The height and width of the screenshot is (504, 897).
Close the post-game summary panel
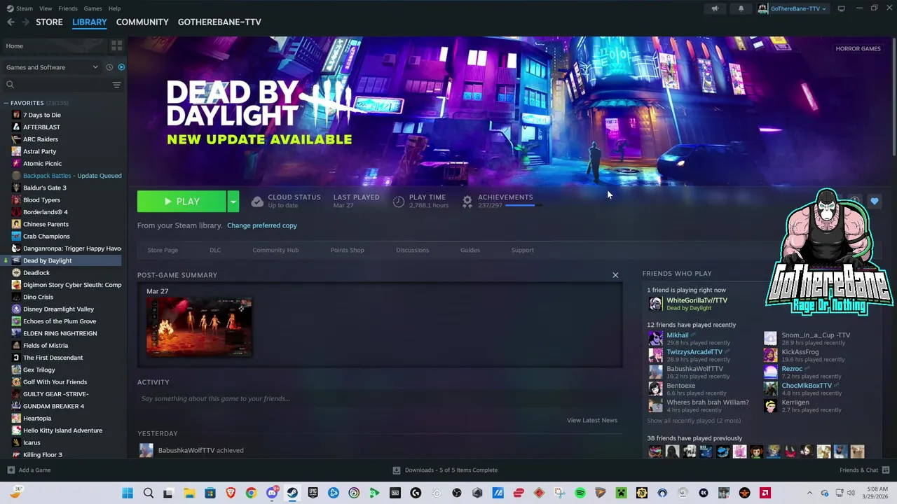coord(615,275)
